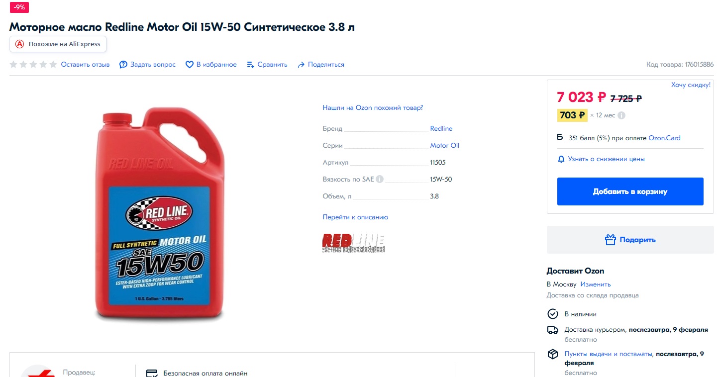
Task: Click the Хочу скидку! link
Action: (x=691, y=85)
